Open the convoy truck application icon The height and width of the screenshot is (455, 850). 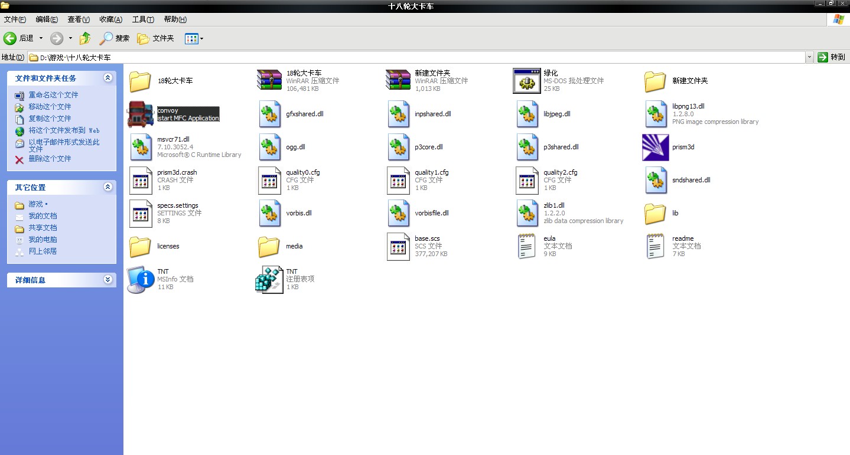point(141,114)
